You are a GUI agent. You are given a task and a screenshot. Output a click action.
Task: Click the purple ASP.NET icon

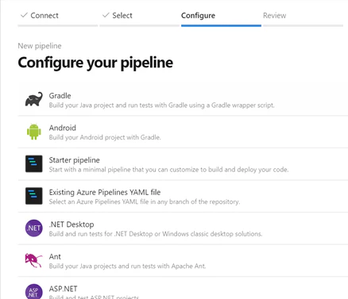pos(34,292)
